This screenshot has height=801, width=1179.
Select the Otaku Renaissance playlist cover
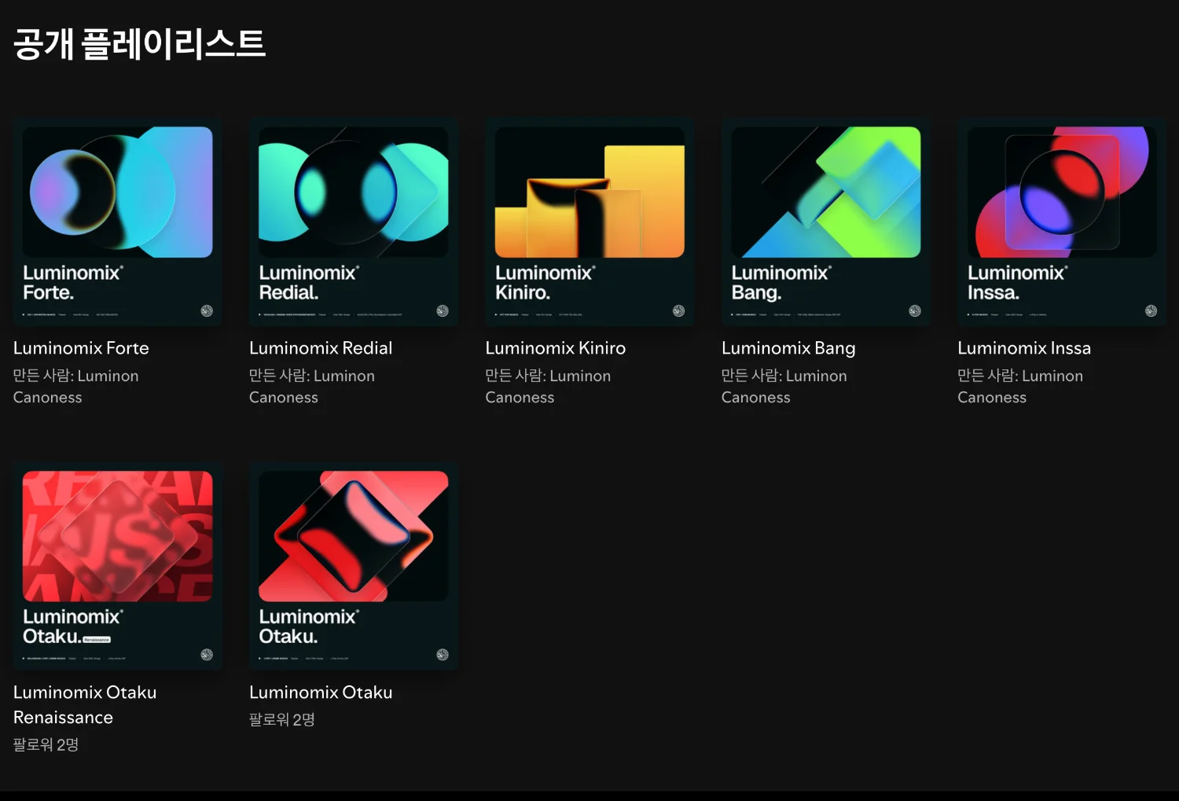[117, 565]
